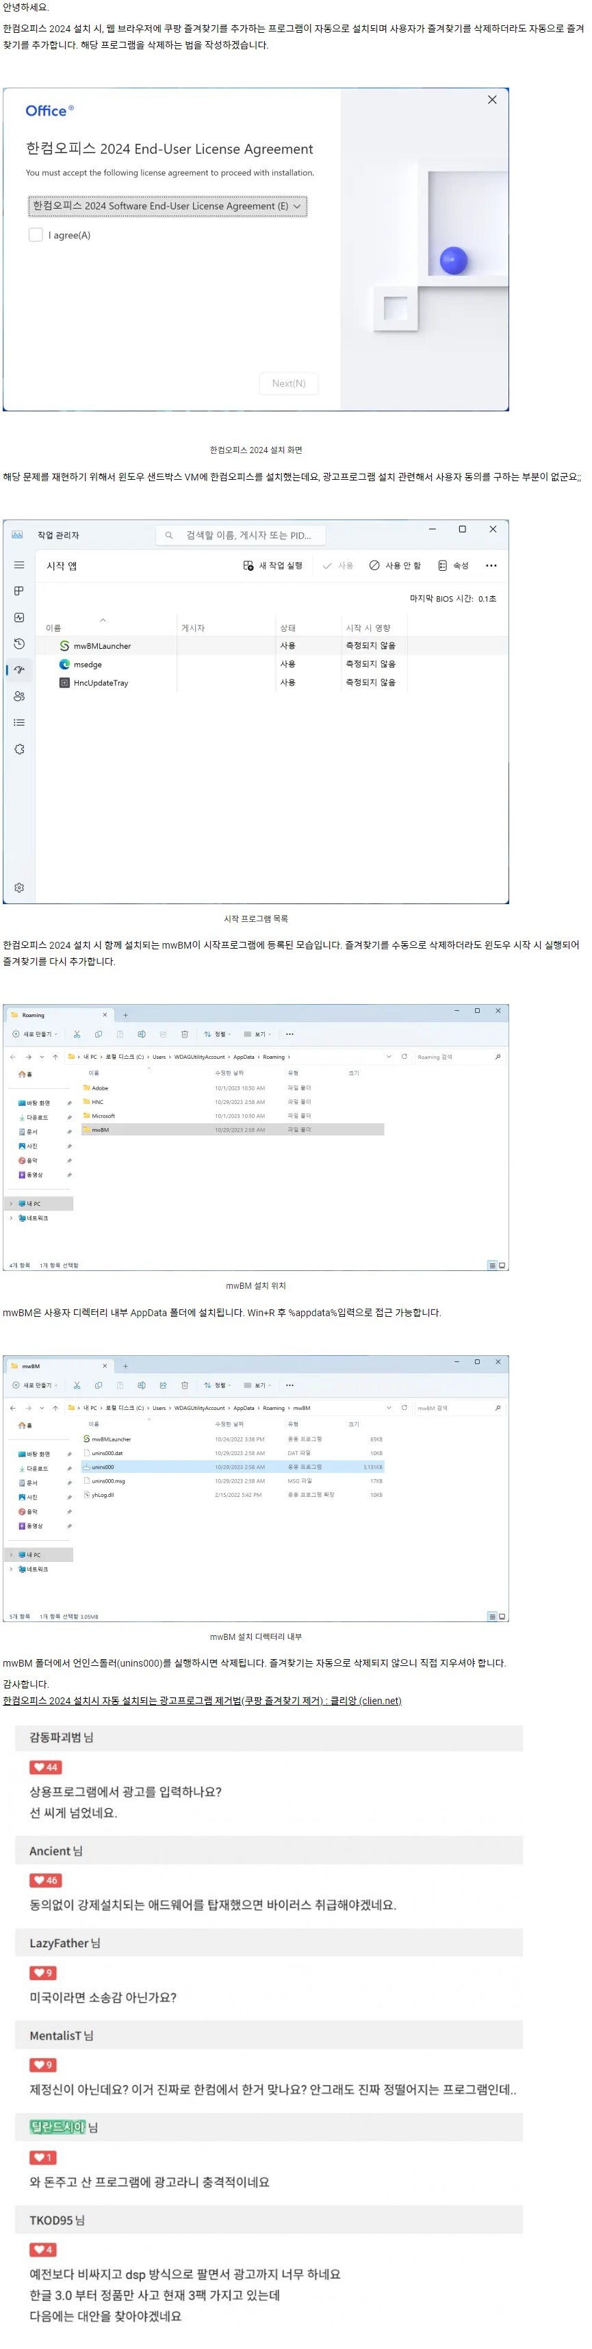The width and height of the screenshot is (592, 2349).
Task: Add new tab in Roaming Explorer window
Action: coord(125,1015)
